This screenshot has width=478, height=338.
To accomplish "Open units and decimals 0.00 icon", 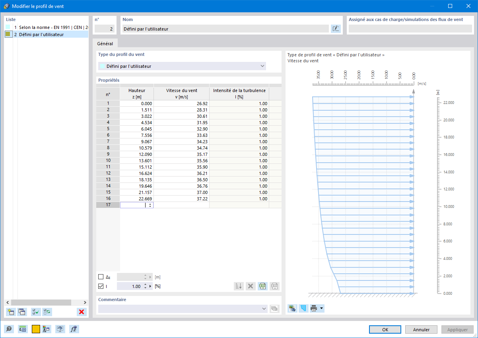I will coord(23,329).
